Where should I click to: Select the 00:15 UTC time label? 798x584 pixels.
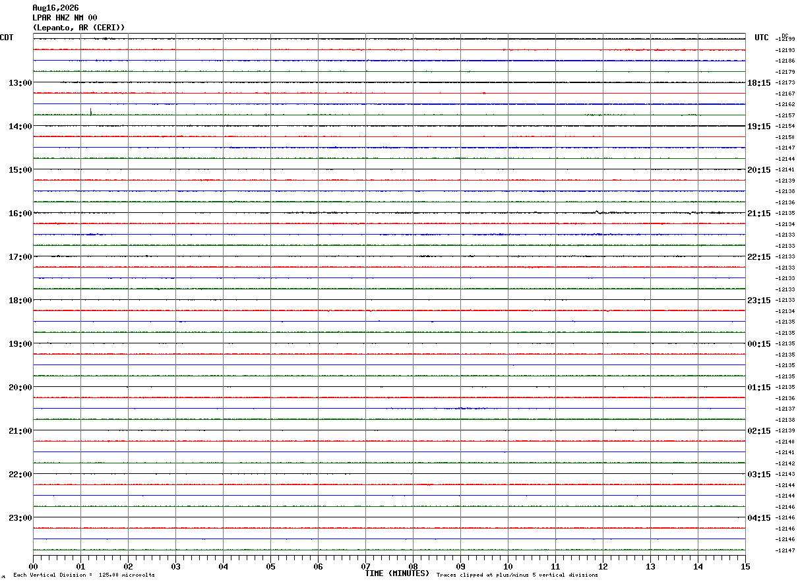pyautogui.click(x=759, y=344)
